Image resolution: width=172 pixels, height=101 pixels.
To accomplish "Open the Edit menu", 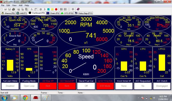I will [8, 5].
